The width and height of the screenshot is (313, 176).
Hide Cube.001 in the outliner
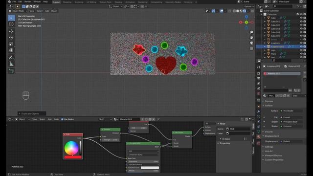(301, 22)
